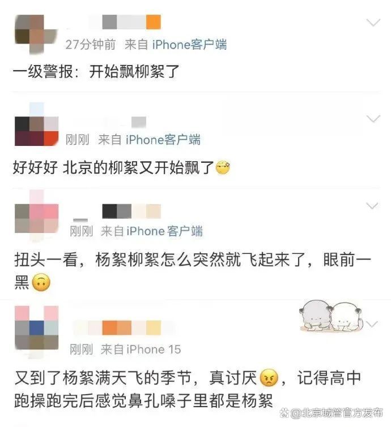Viewport: 391px width, 427px height.
Task: Open avatar of the 27分钟前 poster
Action: (36, 34)
